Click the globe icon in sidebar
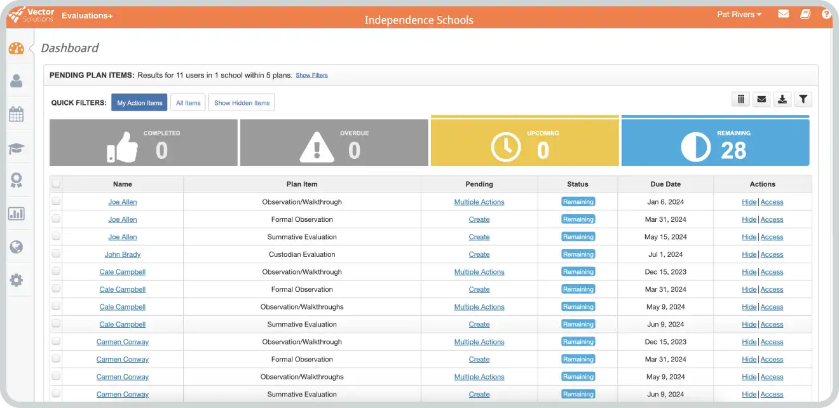The width and height of the screenshot is (839, 408). 17,247
